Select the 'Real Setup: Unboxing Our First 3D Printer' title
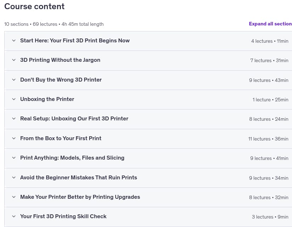Screen dimensions: 292x227 74,119
